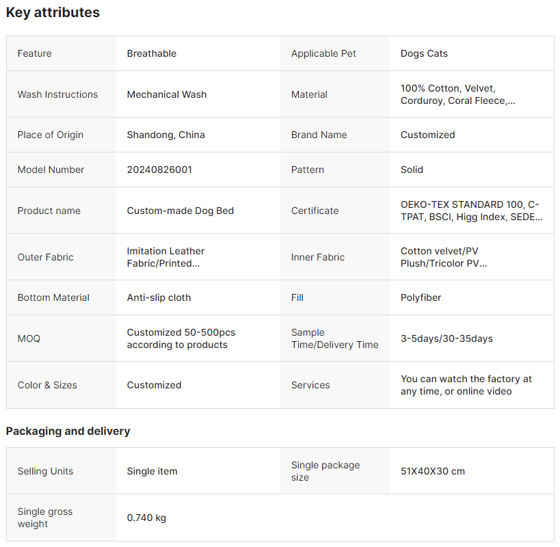
Task: Click the Key attributes heading
Action: 53,12
